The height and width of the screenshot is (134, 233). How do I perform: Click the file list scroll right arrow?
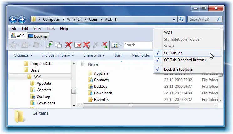pos(215,106)
